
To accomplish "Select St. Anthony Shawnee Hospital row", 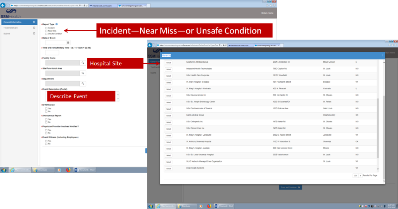I will tap(169, 142).
